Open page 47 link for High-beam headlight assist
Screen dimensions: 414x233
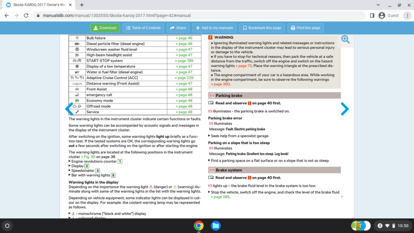184,55
